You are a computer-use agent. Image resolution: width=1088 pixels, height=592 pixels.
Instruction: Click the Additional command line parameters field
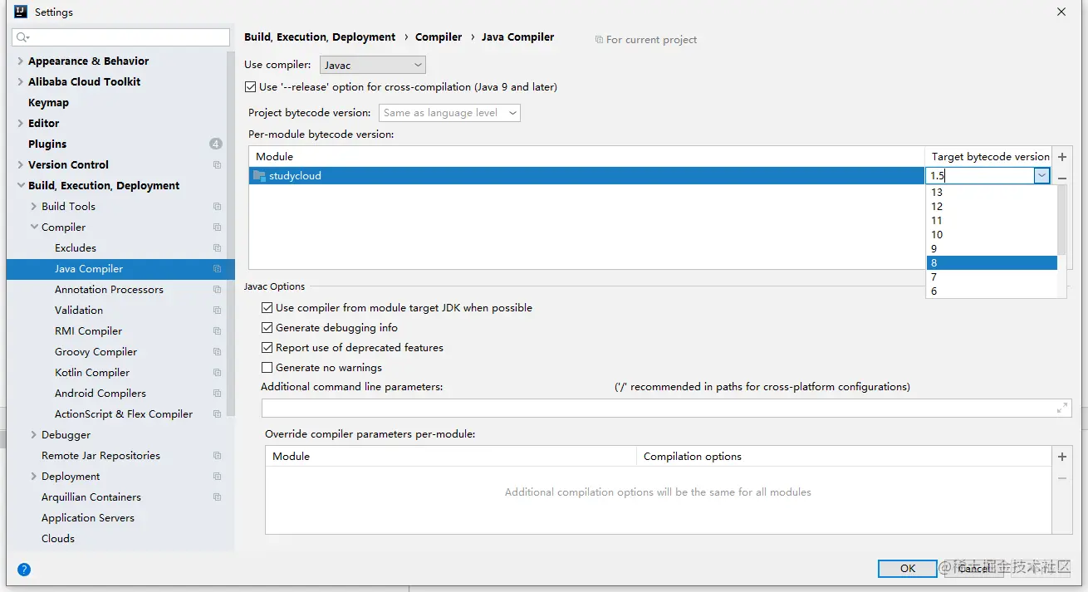(x=666, y=408)
